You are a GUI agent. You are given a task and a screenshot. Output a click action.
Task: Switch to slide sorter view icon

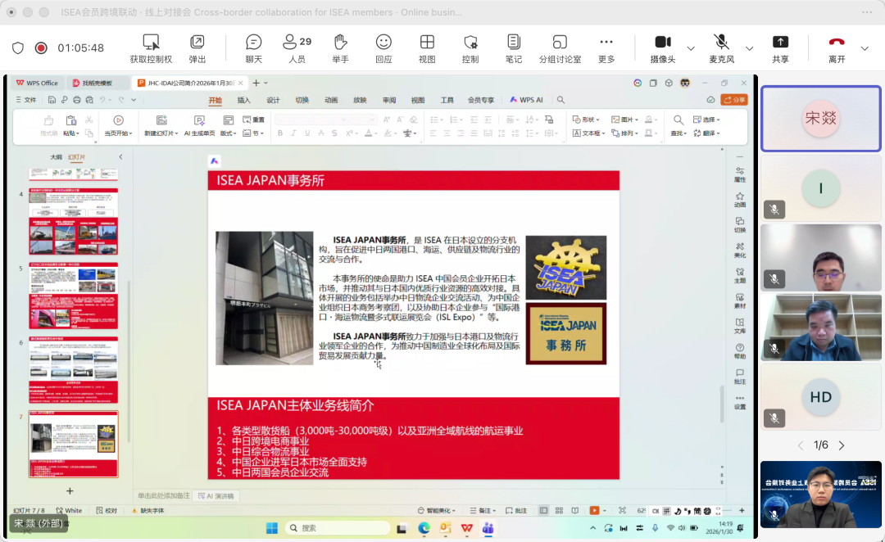click(559, 510)
